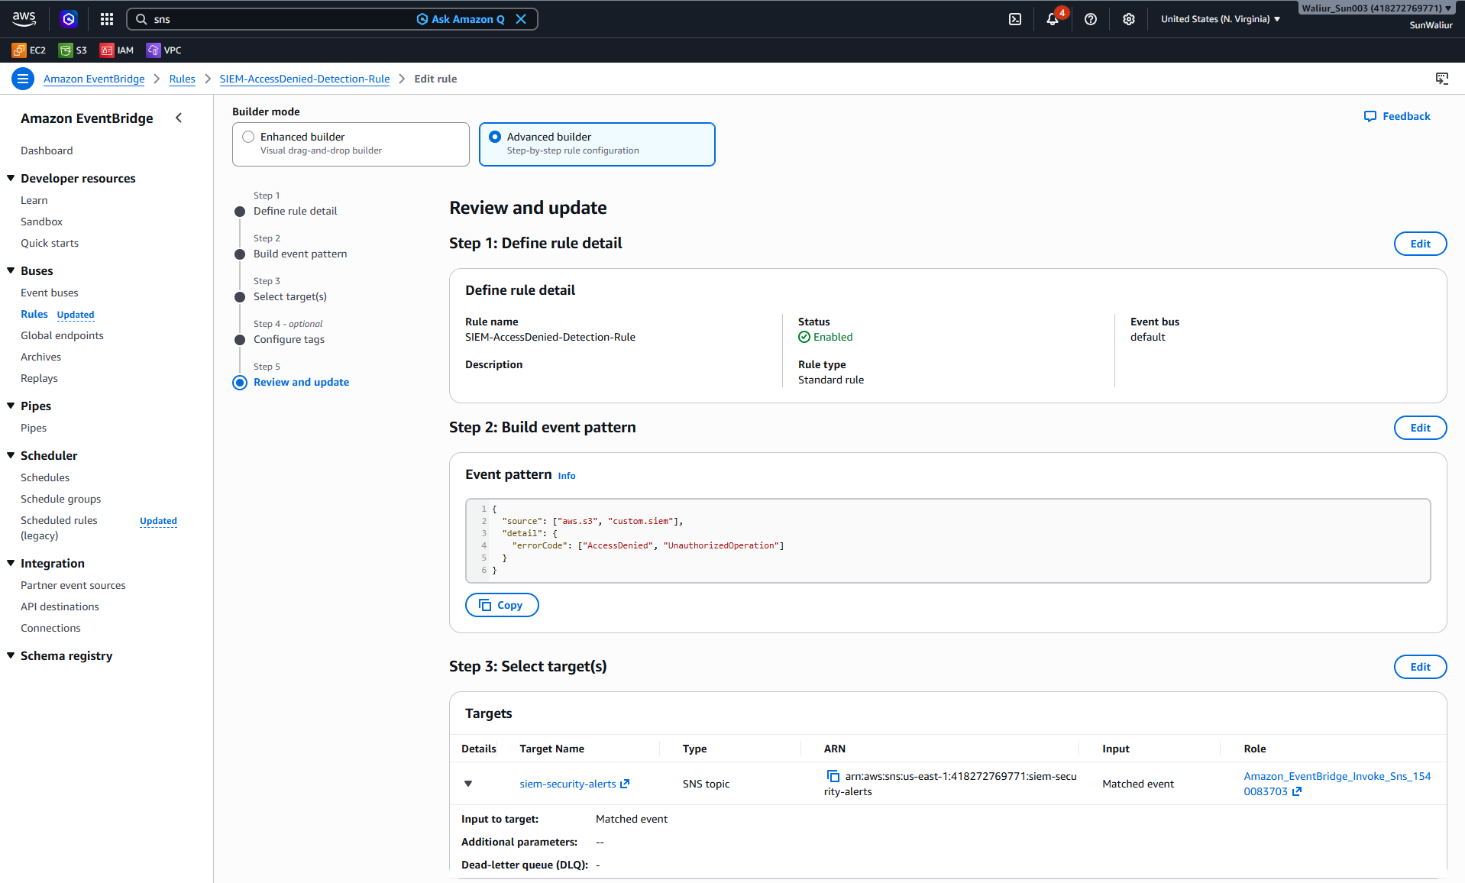Image resolution: width=1465 pixels, height=883 pixels.
Task: Click inside the event pattern code box
Action: coord(948,541)
